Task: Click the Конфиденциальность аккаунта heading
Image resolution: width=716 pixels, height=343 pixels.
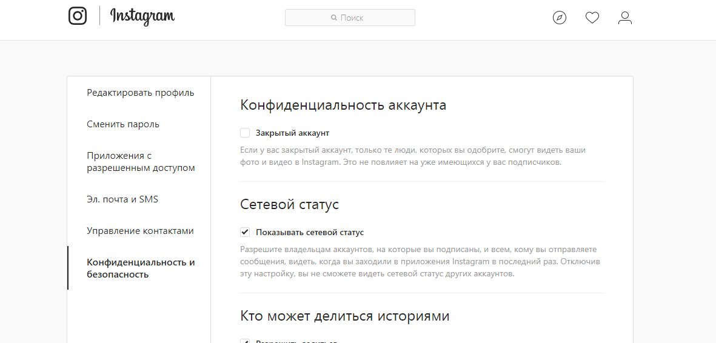Action: coord(343,105)
